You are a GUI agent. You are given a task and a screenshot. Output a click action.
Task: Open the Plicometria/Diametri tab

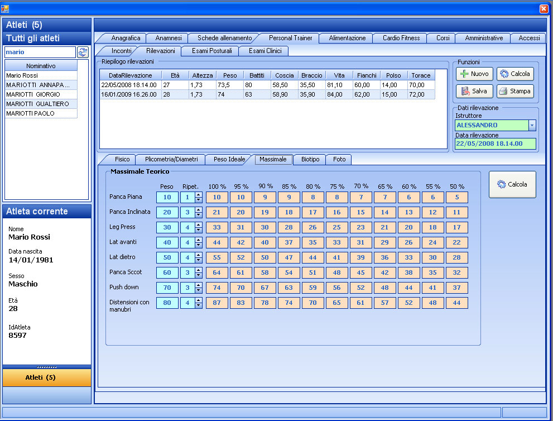pyautogui.click(x=171, y=159)
